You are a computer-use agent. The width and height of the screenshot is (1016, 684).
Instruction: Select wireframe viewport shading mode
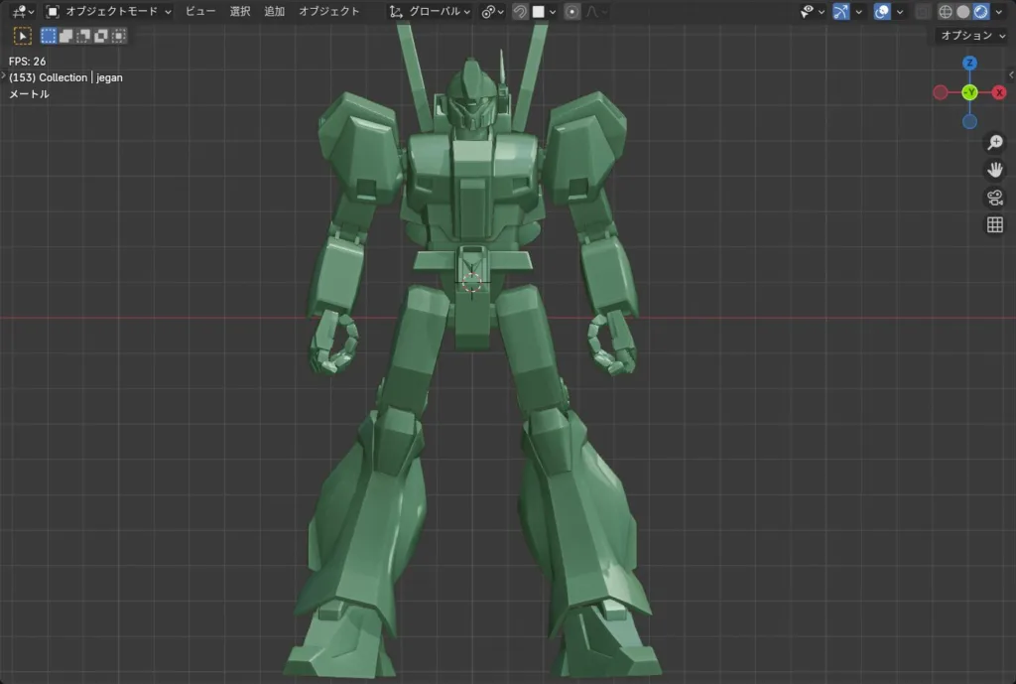(946, 12)
